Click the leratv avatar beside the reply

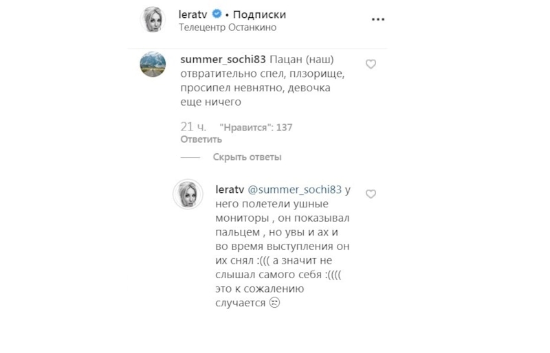click(188, 195)
